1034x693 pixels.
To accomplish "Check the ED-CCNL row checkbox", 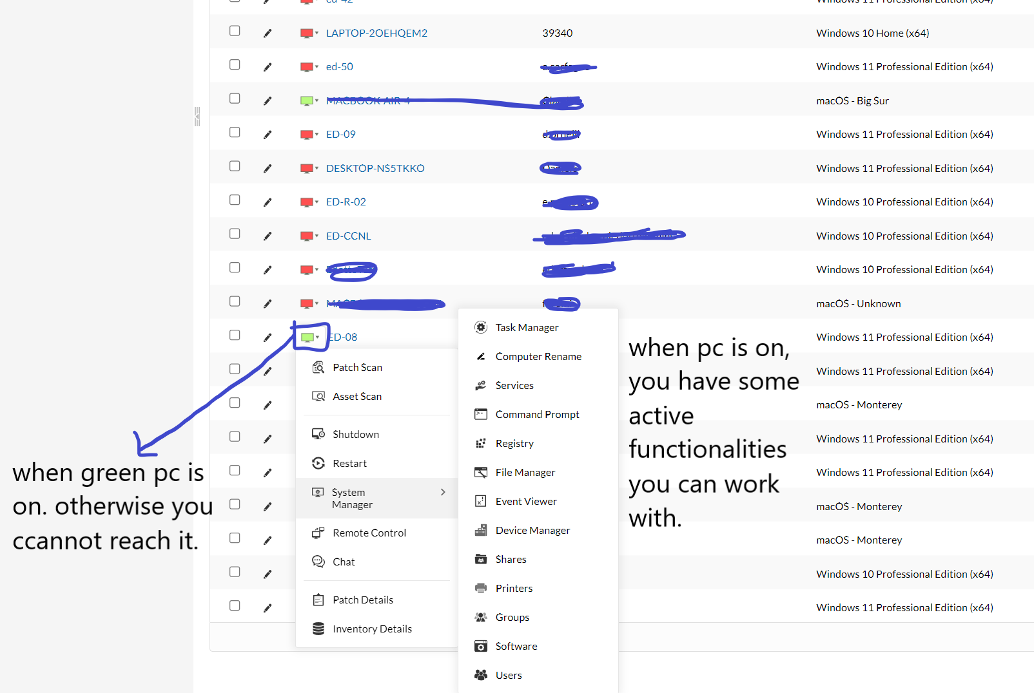I will (235, 234).
